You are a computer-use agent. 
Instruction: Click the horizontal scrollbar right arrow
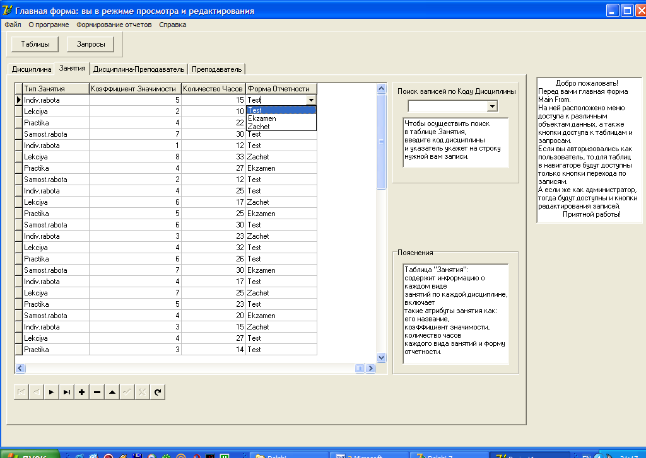[x=370, y=369]
